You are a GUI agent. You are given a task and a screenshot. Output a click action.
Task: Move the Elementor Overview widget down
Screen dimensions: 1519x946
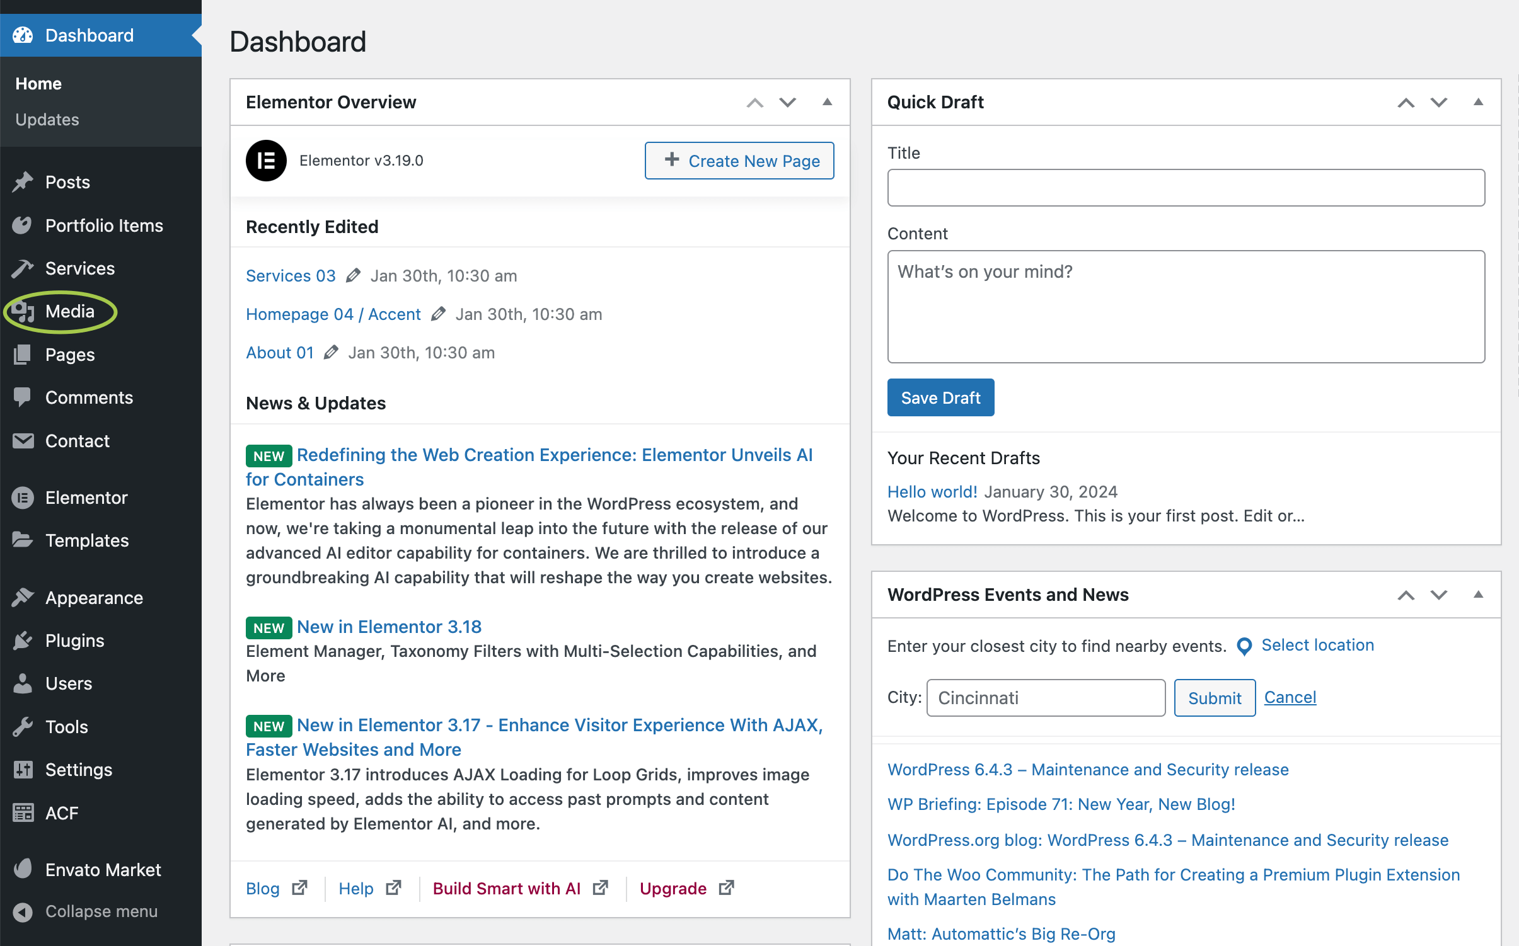(788, 102)
